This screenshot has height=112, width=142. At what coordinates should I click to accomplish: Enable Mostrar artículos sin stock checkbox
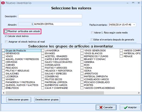pos(6,31)
